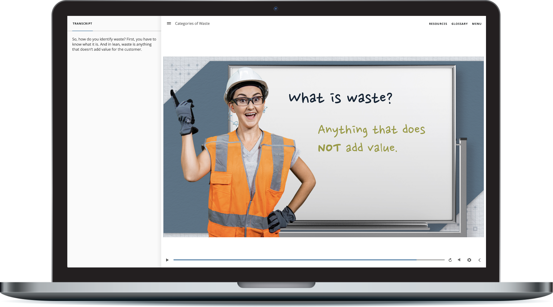
Task: Select the Transcript tab
Action: click(x=82, y=24)
